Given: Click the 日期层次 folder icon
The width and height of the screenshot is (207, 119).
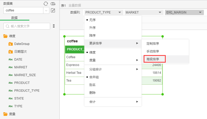Looking at the screenshot, I should pos(11,52).
